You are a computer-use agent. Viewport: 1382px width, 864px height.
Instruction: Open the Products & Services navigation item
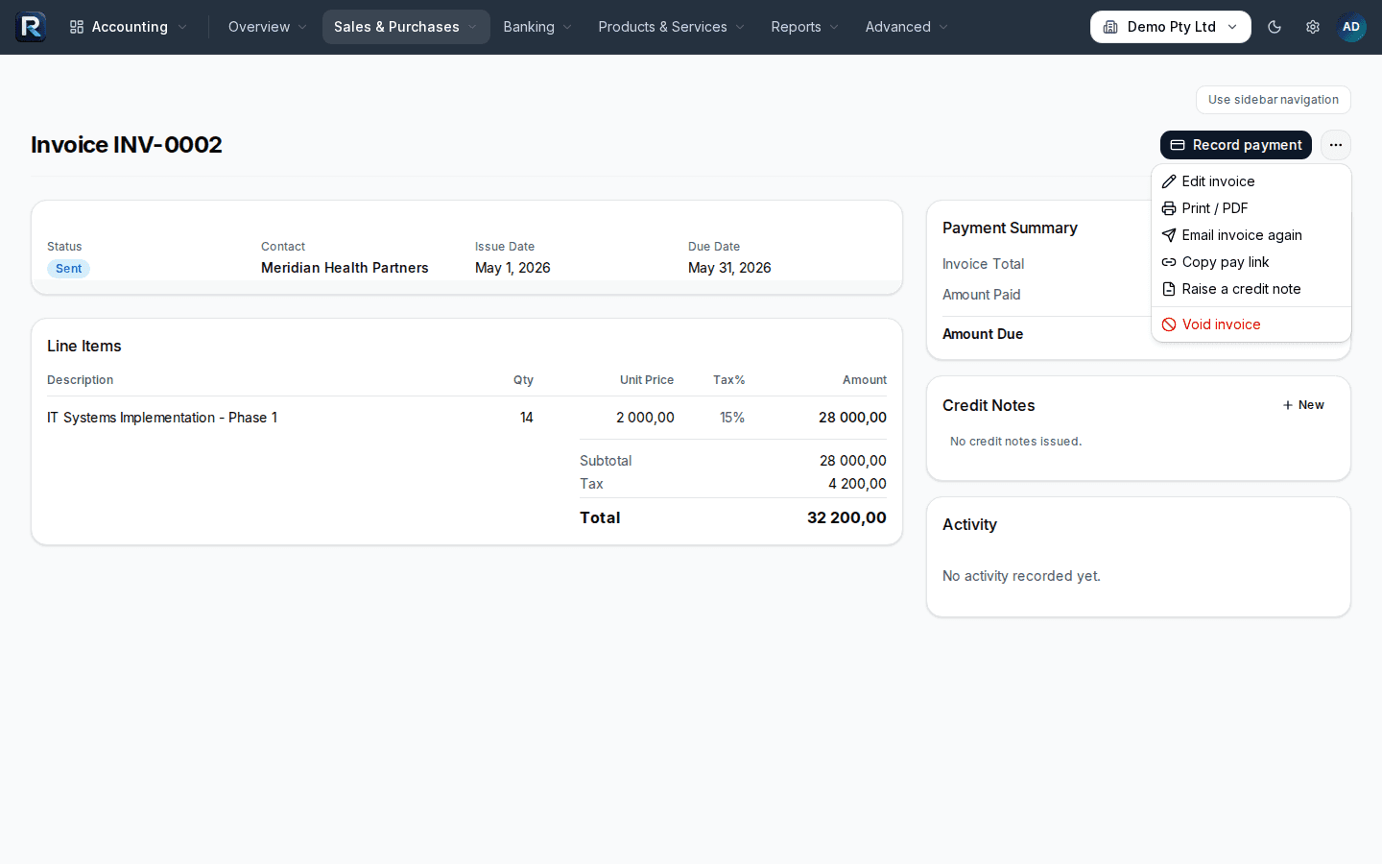[x=672, y=27]
